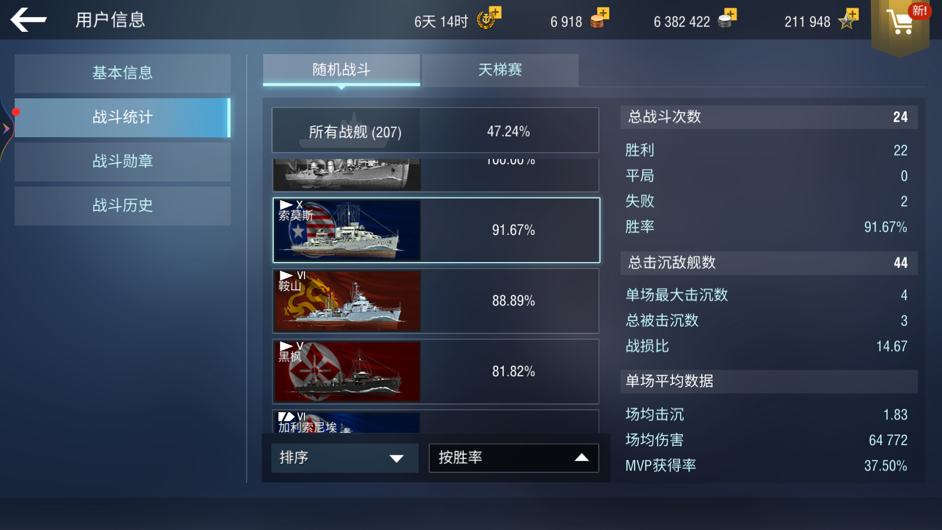Open the shop cart icon

click(900, 23)
